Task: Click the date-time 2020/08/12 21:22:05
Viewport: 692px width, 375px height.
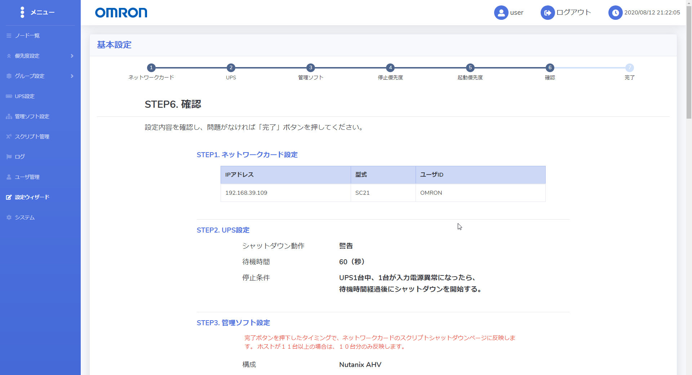Action: click(x=652, y=13)
